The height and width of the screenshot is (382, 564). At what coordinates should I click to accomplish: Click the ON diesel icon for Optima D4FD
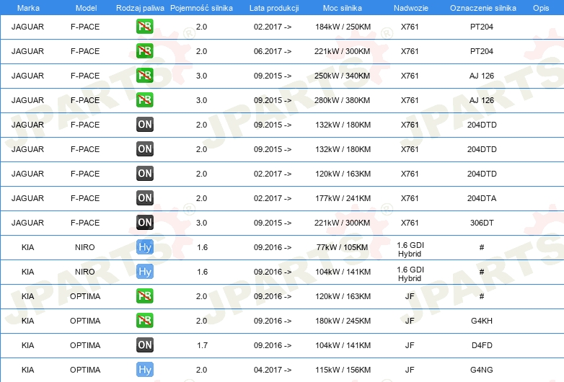145,345
